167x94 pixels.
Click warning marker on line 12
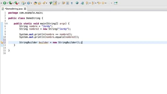point(2,43)
